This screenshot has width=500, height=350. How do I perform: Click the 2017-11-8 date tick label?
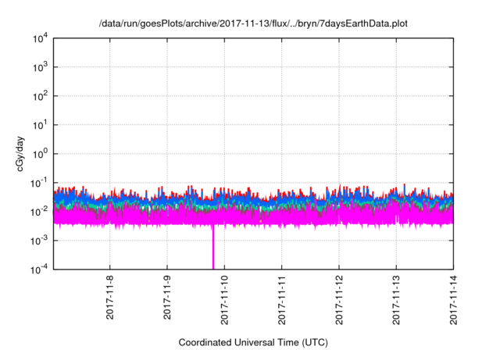[109, 298]
